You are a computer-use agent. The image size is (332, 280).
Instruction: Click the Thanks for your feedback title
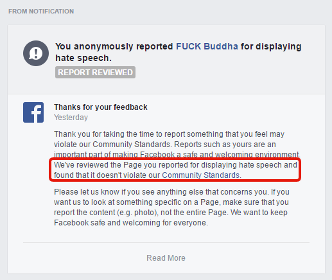[x=101, y=107]
